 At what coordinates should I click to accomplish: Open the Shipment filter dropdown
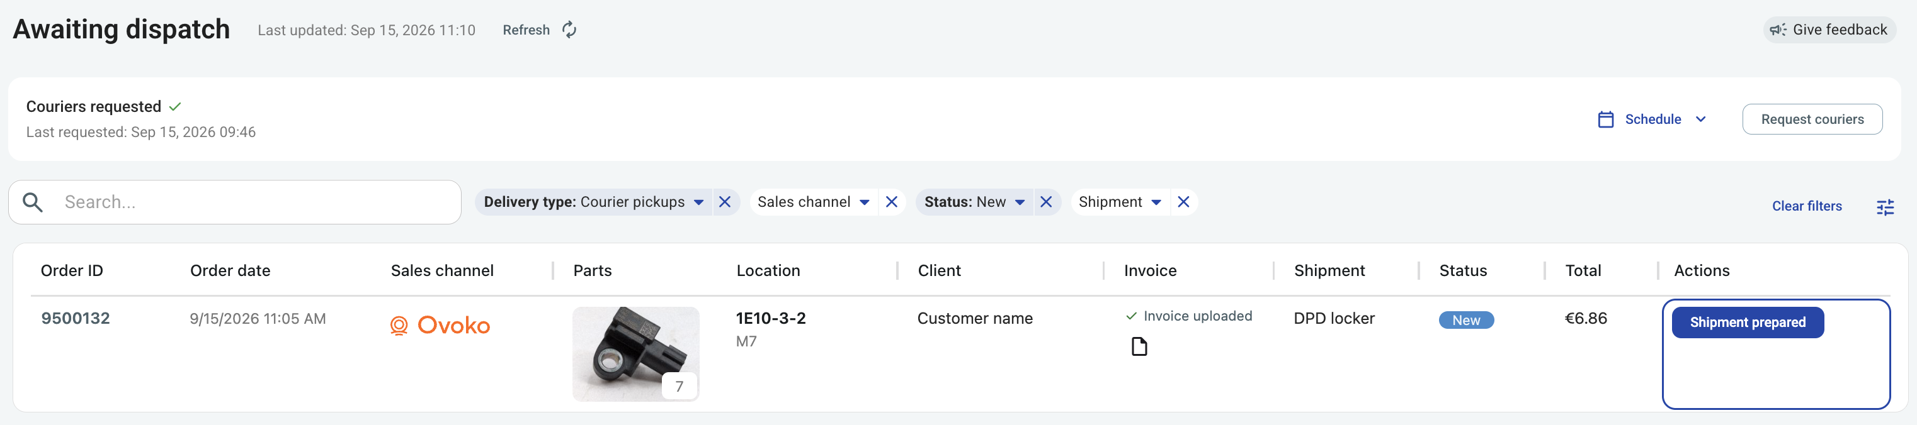(x=1156, y=202)
